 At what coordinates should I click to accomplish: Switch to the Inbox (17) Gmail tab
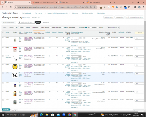(45, 2)
